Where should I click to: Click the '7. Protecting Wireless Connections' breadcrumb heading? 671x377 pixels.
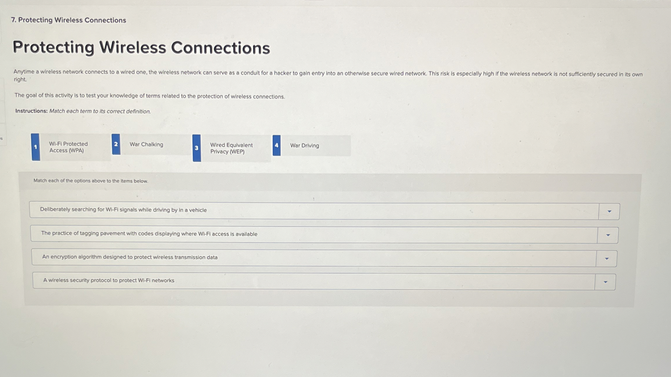point(69,20)
